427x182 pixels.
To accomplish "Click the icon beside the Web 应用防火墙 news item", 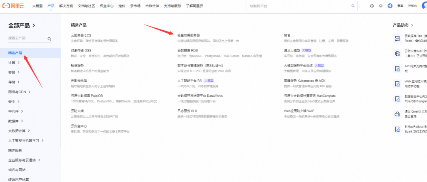I will (x=397, y=84).
